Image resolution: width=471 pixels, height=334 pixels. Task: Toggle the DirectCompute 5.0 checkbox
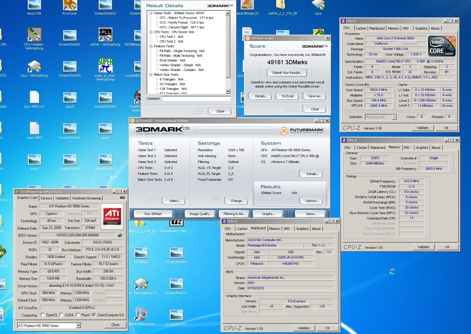pyautogui.click(x=94, y=315)
